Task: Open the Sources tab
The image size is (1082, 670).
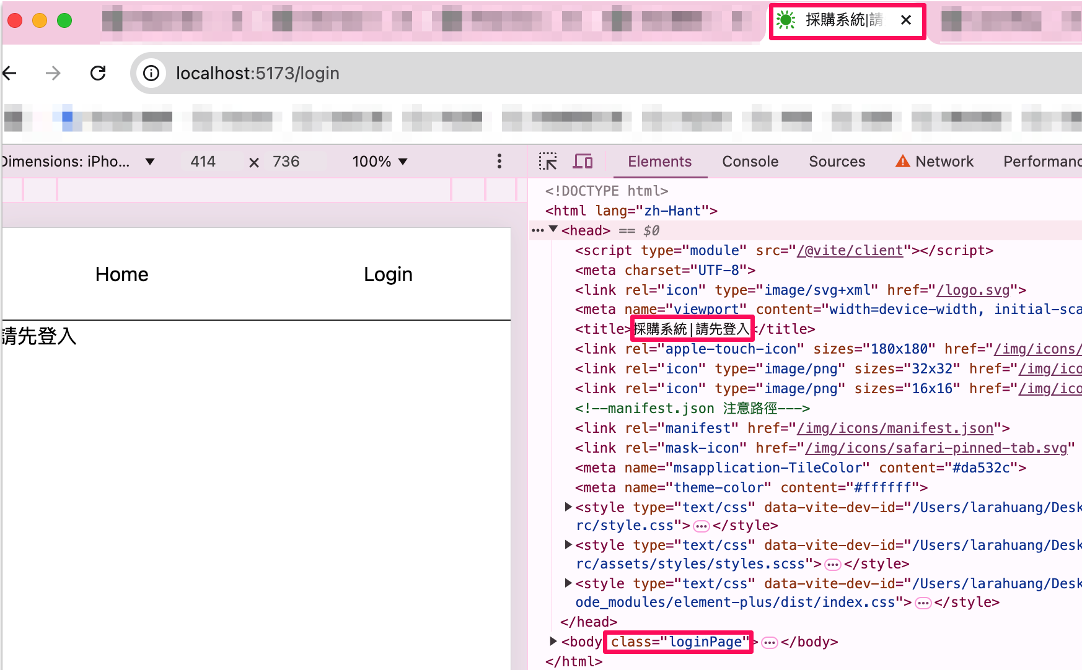Action: [837, 162]
